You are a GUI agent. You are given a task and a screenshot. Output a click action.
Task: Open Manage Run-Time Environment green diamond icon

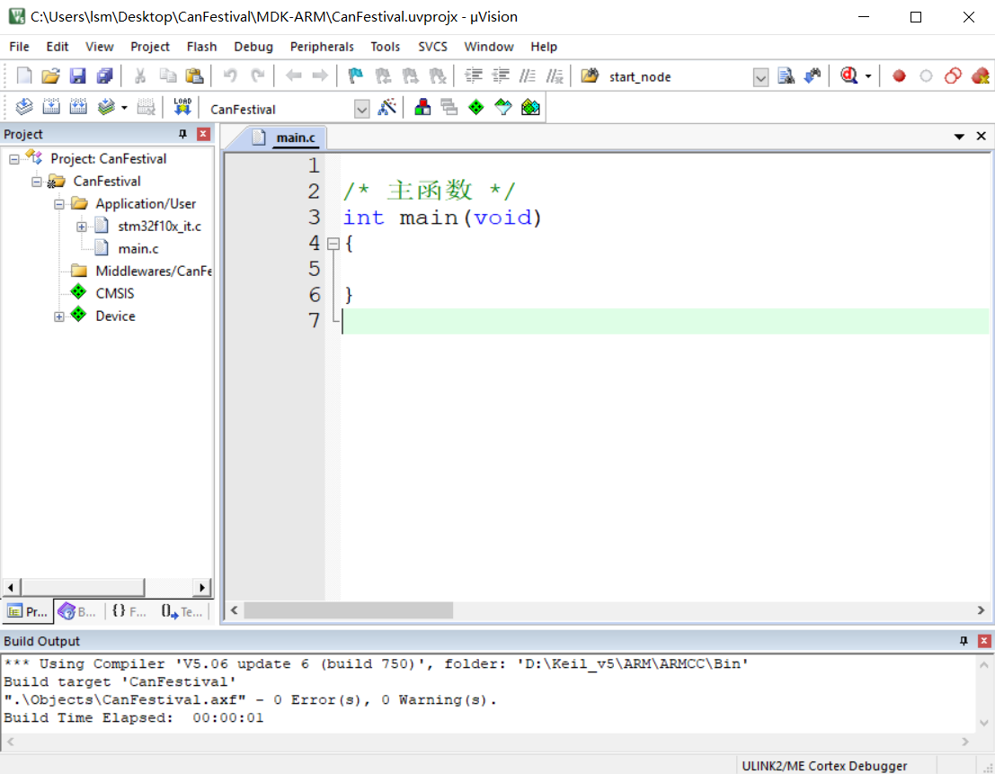[x=475, y=107]
